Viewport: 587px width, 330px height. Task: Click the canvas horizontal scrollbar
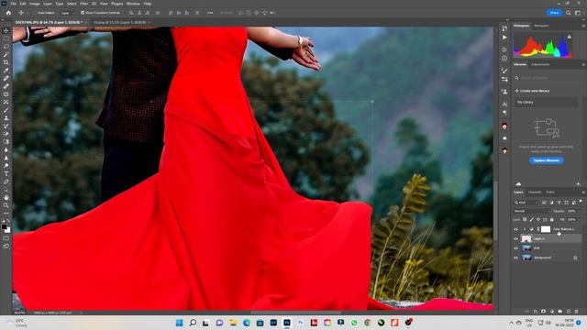tap(295, 313)
